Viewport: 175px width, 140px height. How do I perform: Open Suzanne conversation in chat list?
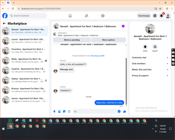(24, 70)
